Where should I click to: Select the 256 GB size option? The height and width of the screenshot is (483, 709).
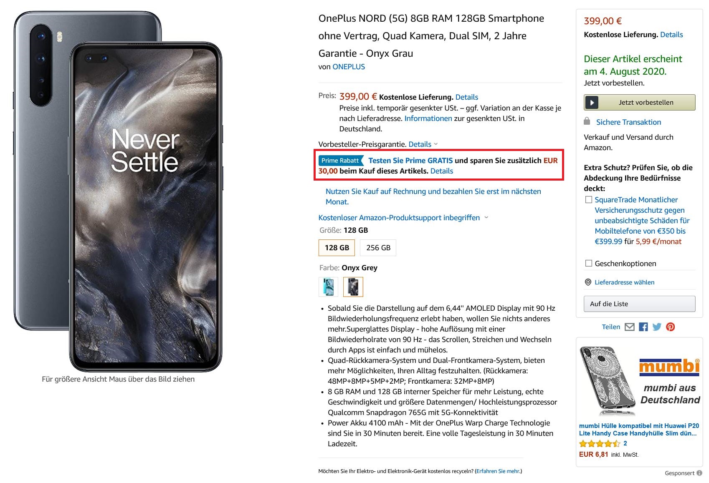coord(378,248)
